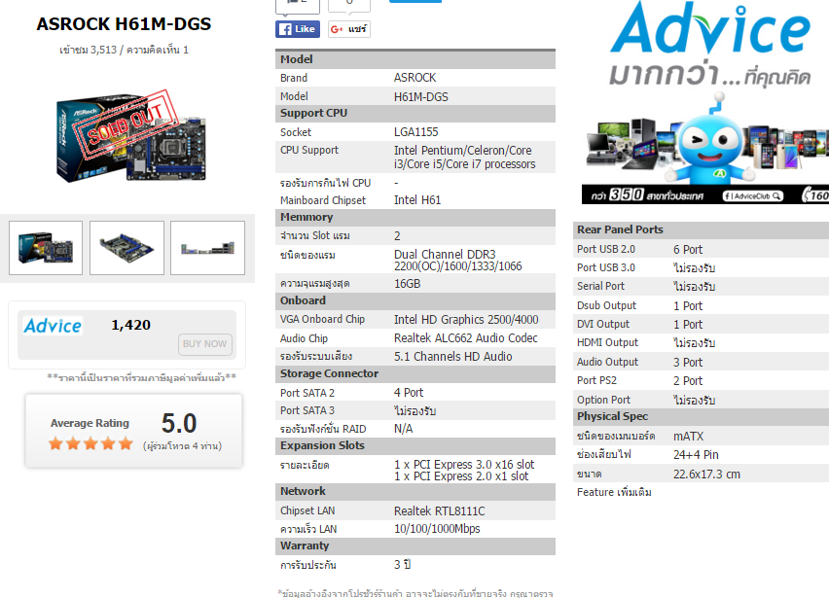Click the Realtek ALC662 Audio Codec value
The image size is (829, 598).
coord(466,338)
